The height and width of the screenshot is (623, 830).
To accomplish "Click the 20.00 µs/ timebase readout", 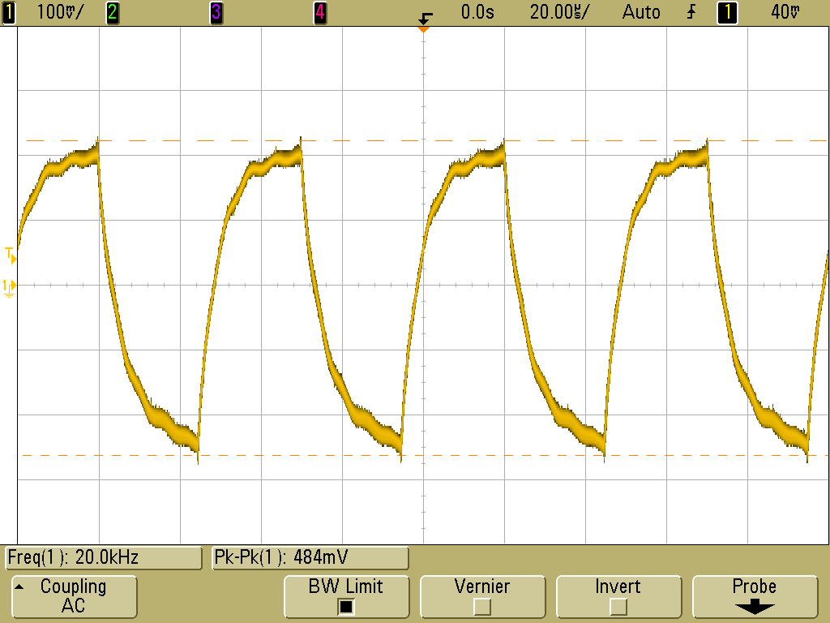I will 559,12.
